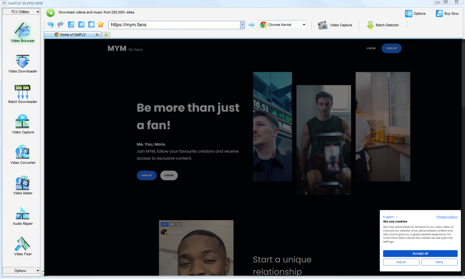Close the Home of GetFLV tab

[97, 35]
